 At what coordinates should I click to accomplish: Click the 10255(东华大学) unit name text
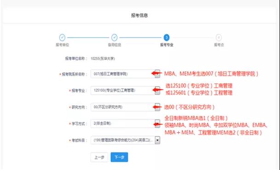[103, 59]
